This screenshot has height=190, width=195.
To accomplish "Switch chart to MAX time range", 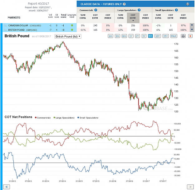I will coord(173,36).
